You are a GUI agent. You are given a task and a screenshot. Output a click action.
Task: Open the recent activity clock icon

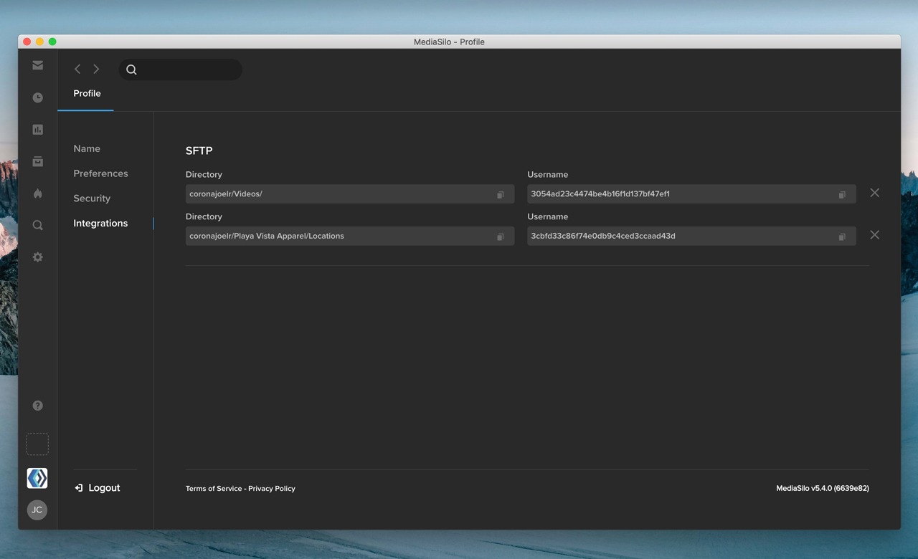click(x=37, y=97)
